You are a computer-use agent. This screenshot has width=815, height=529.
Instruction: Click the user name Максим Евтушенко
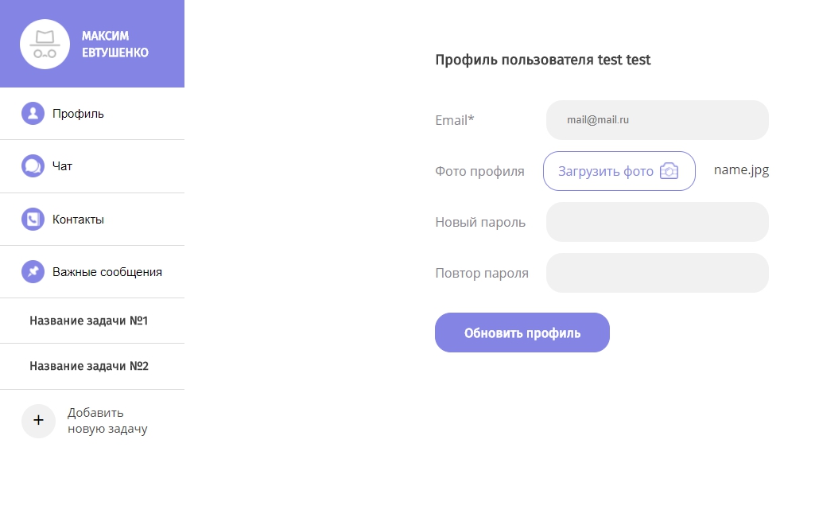click(114, 45)
